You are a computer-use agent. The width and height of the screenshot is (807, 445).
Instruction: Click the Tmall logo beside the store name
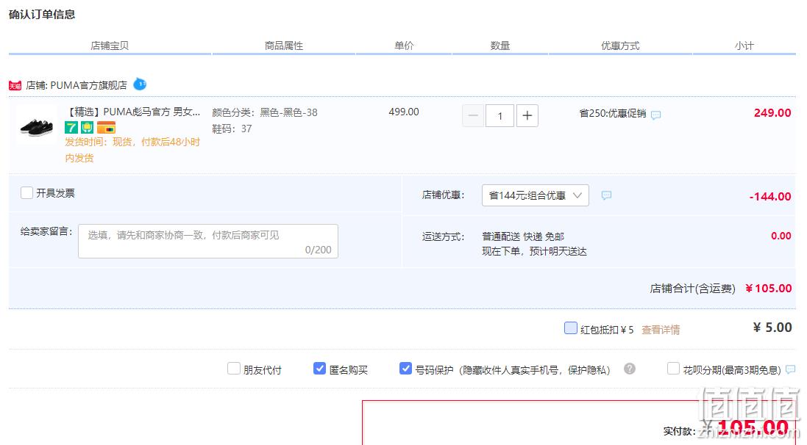[x=15, y=86]
